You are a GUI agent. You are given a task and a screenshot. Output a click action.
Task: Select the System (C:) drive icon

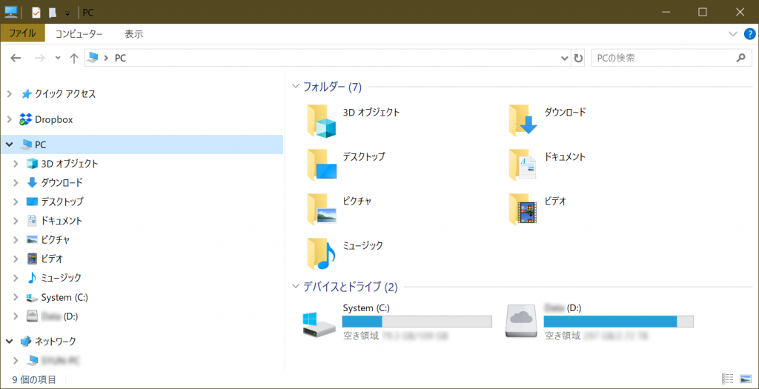point(319,323)
